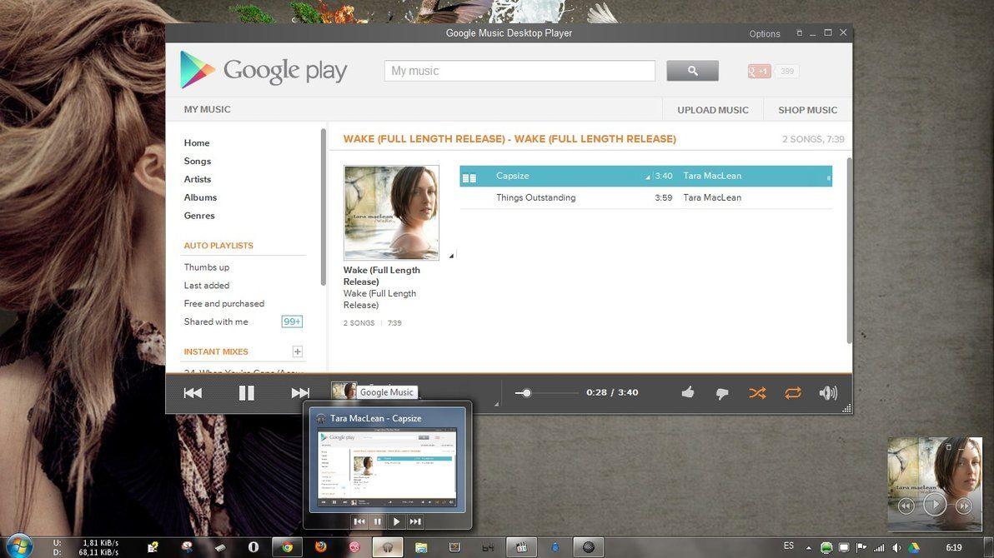This screenshot has width=994, height=558.
Task: Open Chrome from the taskbar
Action: (287, 547)
